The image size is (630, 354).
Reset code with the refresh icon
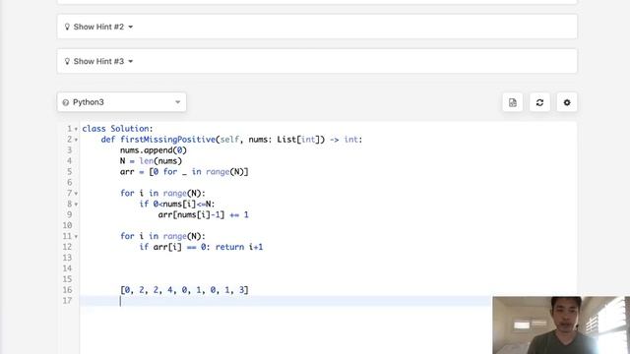pyautogui.click(x=539, y=102)
